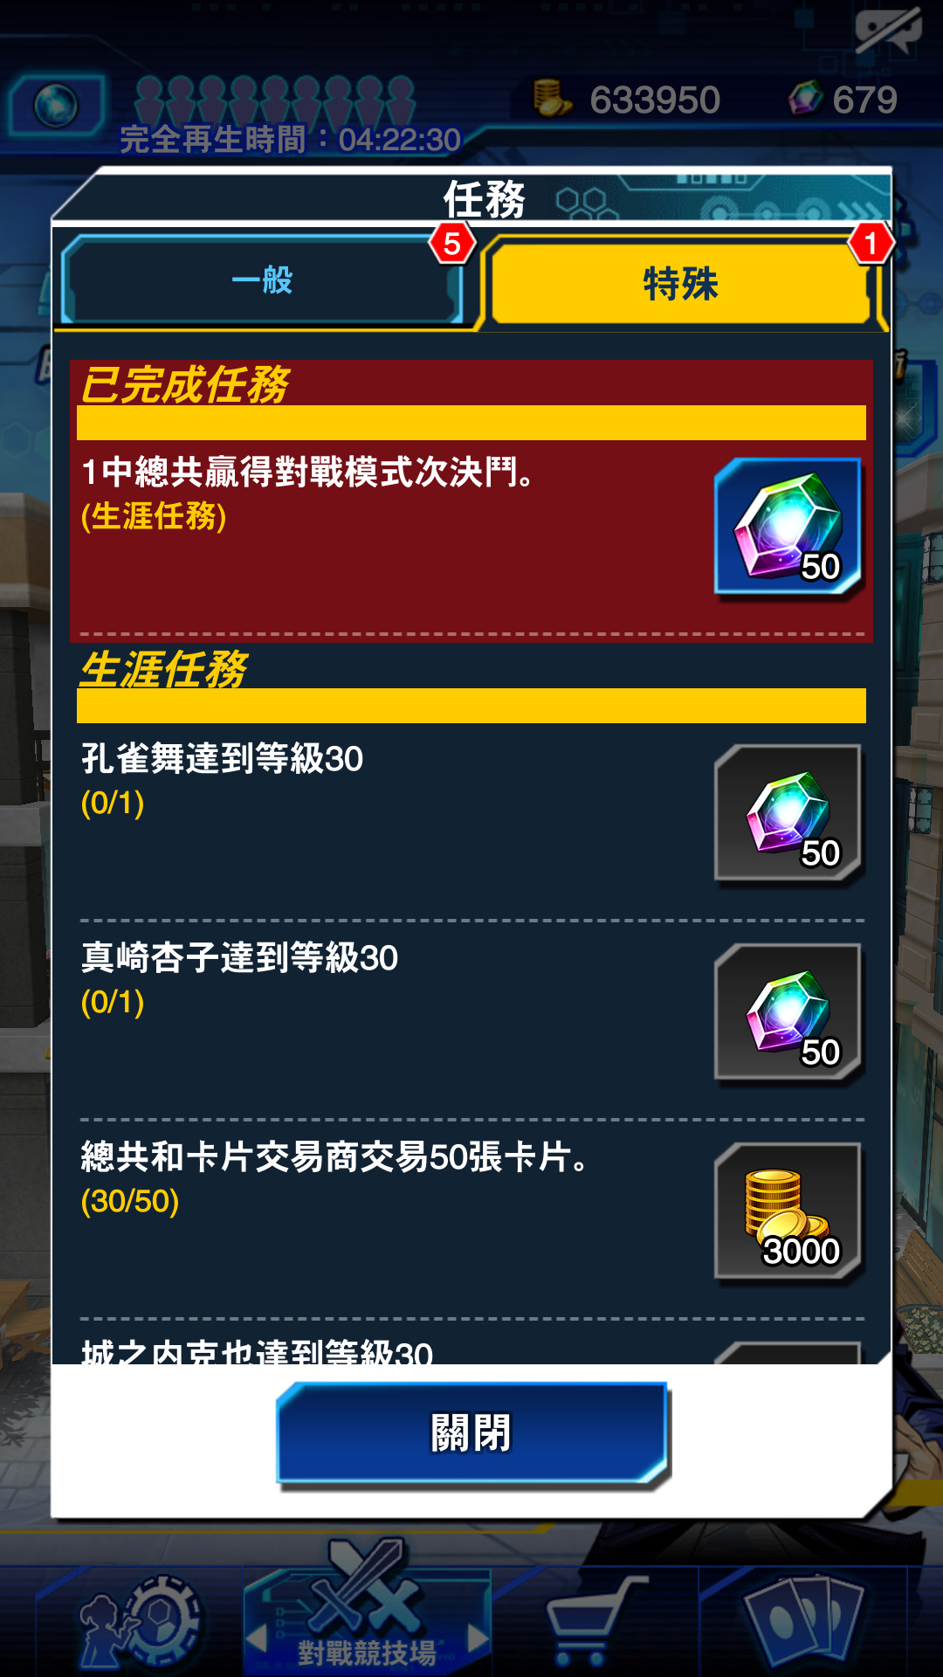Select the 總共和卡片交易商交易50張卡片 mission row
The width and height of the screenshot is (943, 1677).
(471, 1219)
